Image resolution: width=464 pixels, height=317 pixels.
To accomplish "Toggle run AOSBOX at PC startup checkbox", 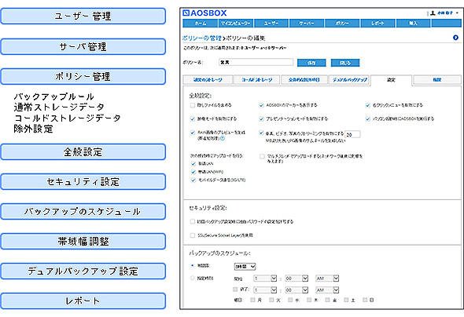I will pyautogui.click(x=368, y=118).
